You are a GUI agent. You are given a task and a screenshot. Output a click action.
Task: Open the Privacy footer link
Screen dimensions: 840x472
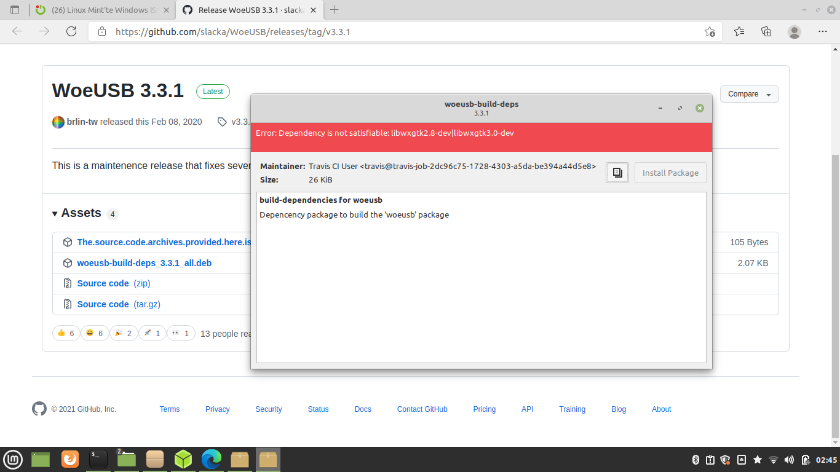218,409
